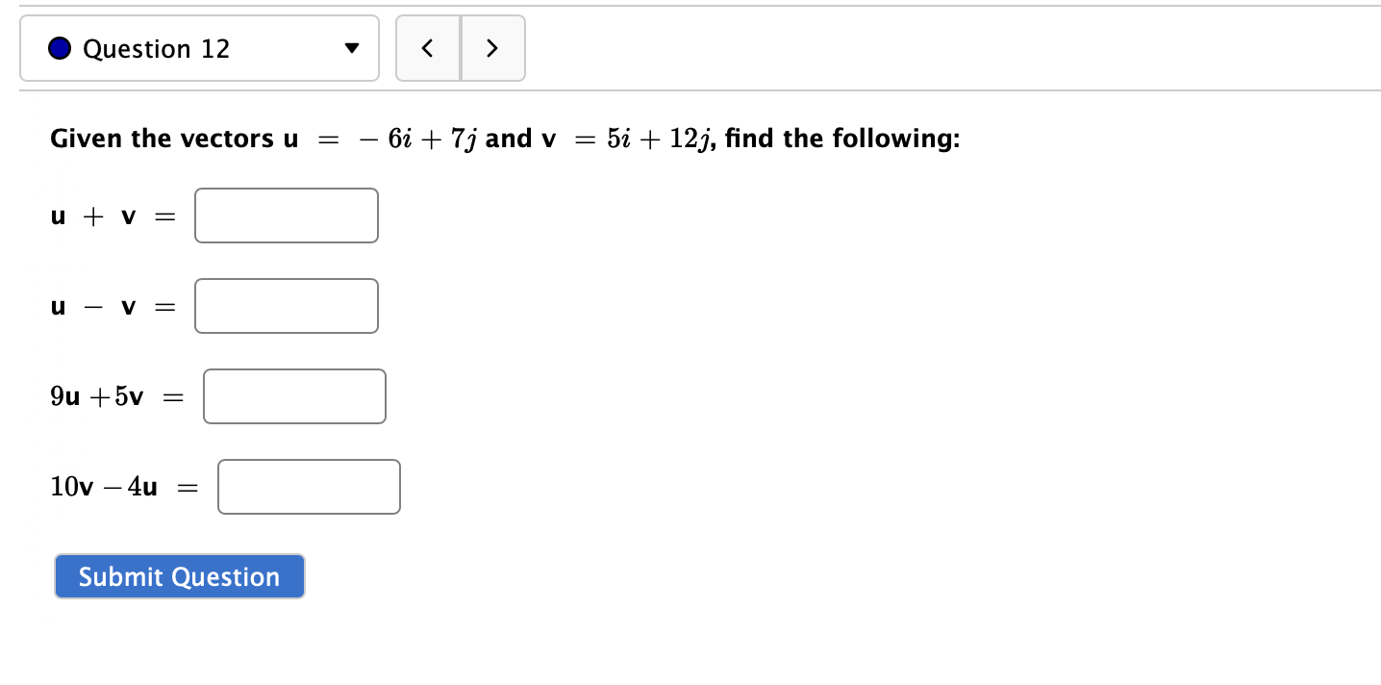Image resolution: width=1381 pixels, height=685 pixels.
Task: Focus the u − v answer field
Action: (x=286, y=305)
